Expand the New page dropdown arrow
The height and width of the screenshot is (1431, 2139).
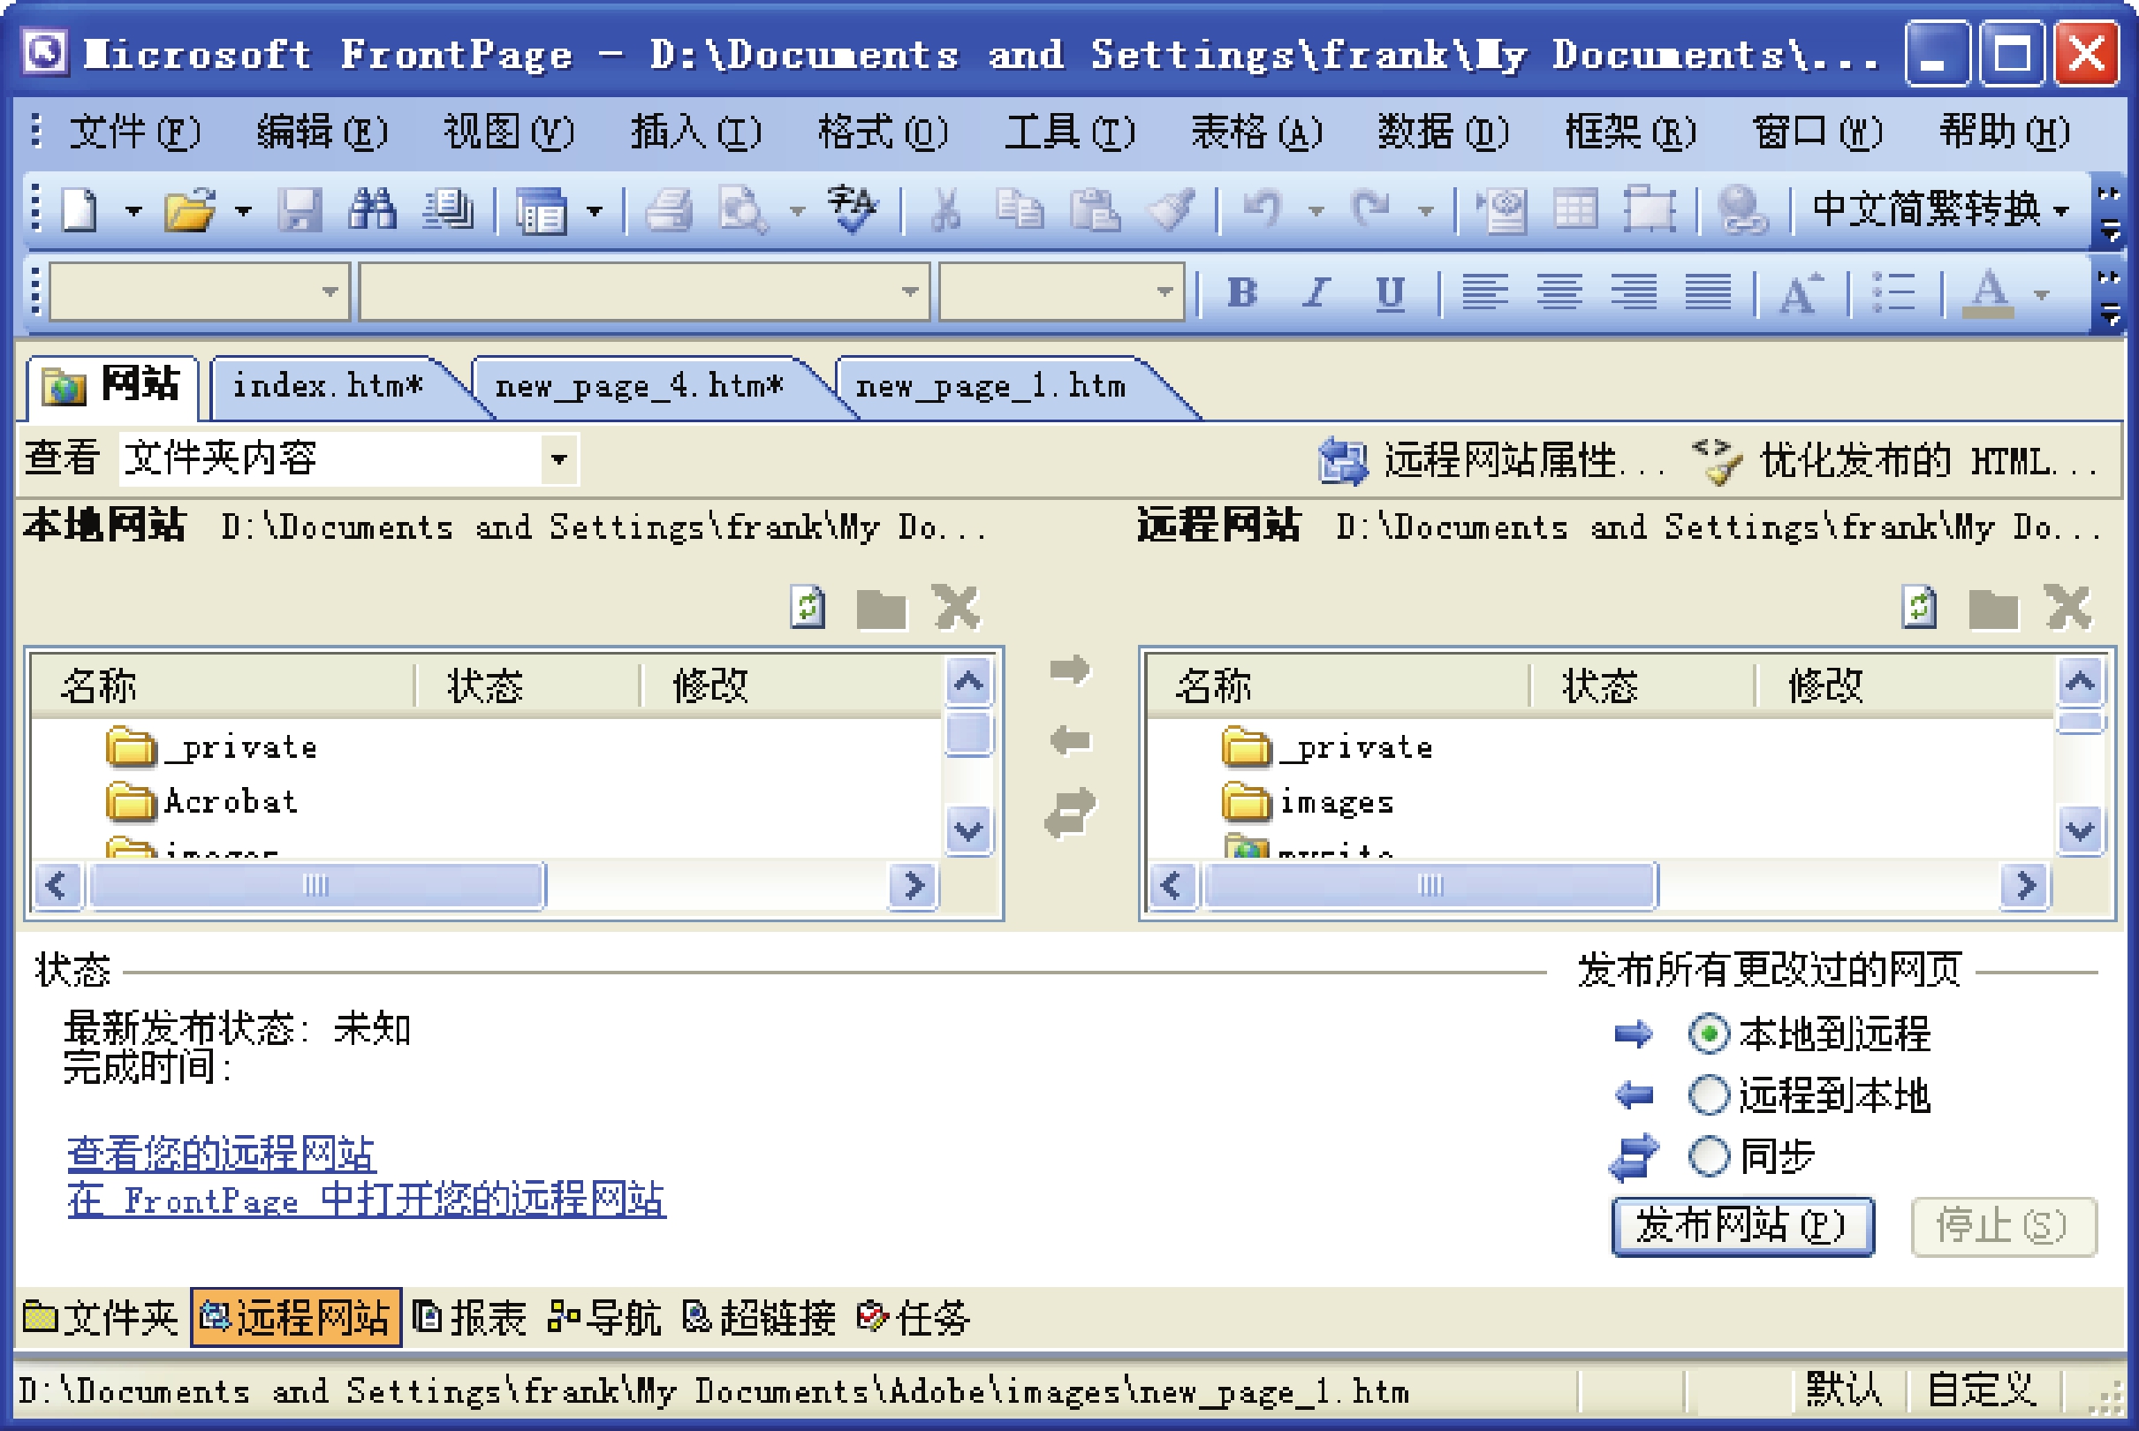pyautogui.click(x=134, y=211)
